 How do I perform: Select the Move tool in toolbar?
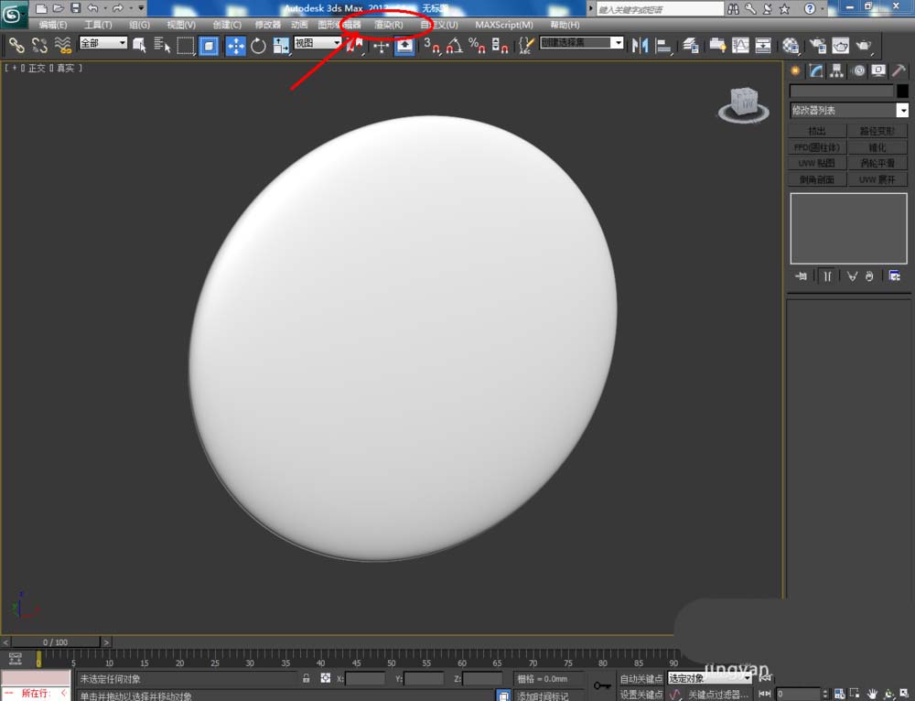coord(235,46)
